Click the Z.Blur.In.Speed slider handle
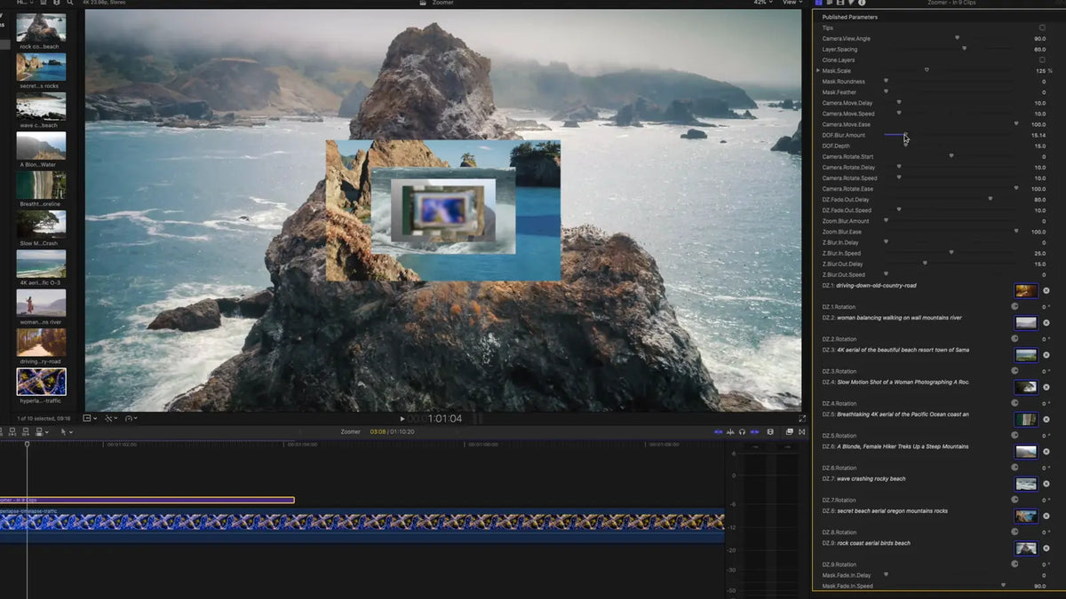1066x599 pixels. tap(951, 253)
